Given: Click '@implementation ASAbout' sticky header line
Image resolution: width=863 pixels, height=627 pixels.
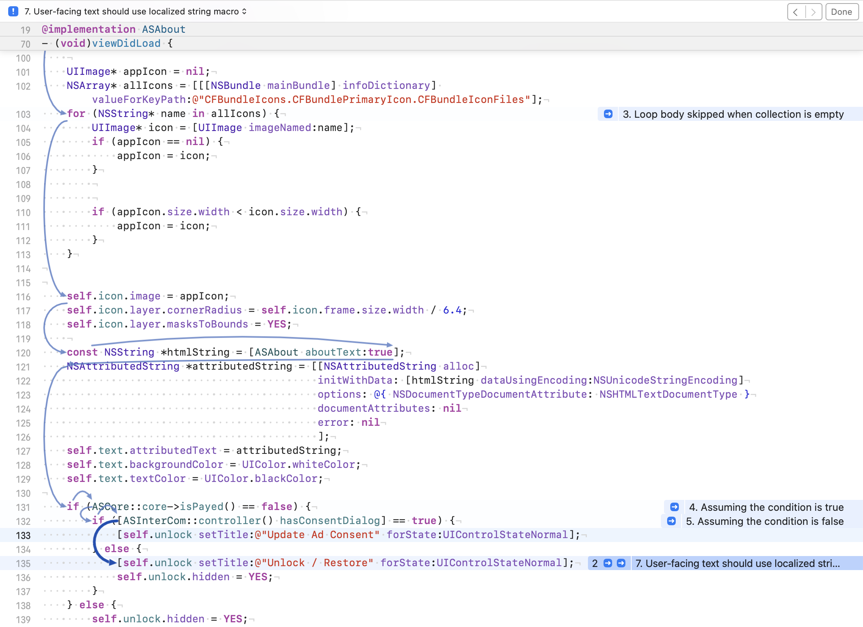Looking at the screenshot, I should tap(114, 29).
